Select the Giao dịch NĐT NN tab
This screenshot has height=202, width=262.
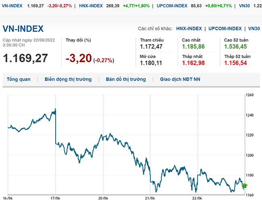pos(180,79)
